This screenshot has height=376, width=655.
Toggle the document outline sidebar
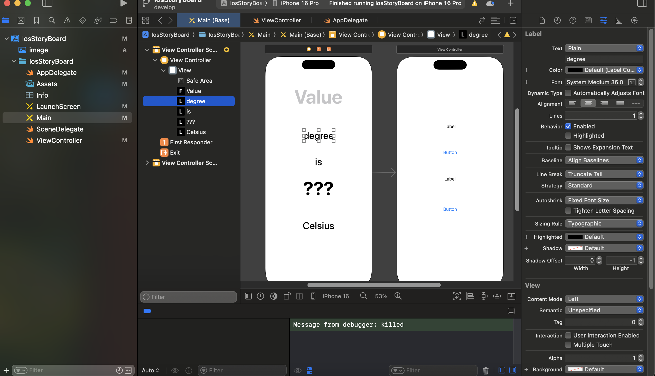point(248,296)
